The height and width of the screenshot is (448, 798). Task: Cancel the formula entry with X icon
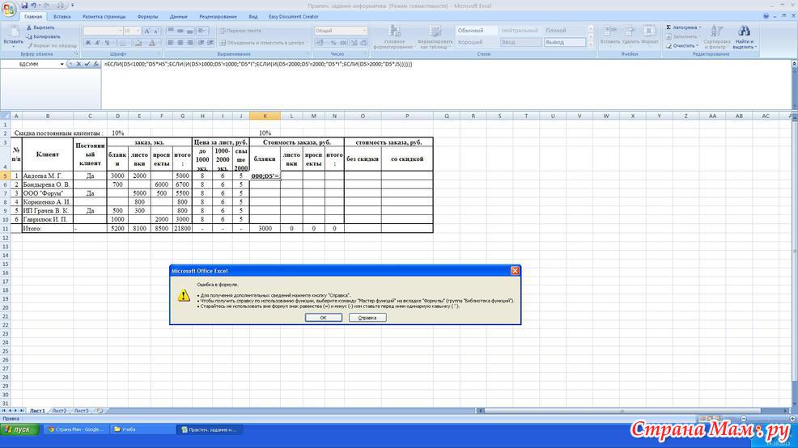coord(79,65)
